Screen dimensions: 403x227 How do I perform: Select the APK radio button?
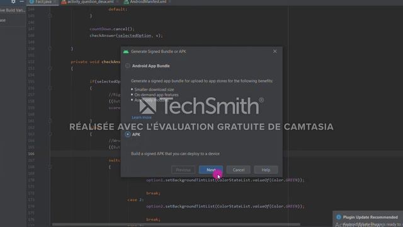(128, 134)
